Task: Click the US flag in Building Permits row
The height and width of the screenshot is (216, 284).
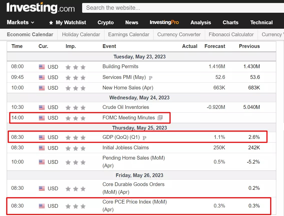Action: tap(42, 67)
